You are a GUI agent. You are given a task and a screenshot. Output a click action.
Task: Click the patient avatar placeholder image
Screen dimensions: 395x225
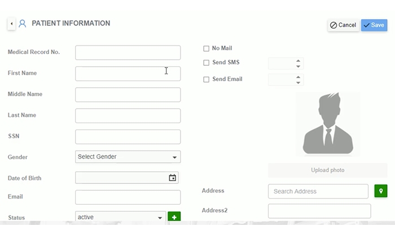coord(328,124)
